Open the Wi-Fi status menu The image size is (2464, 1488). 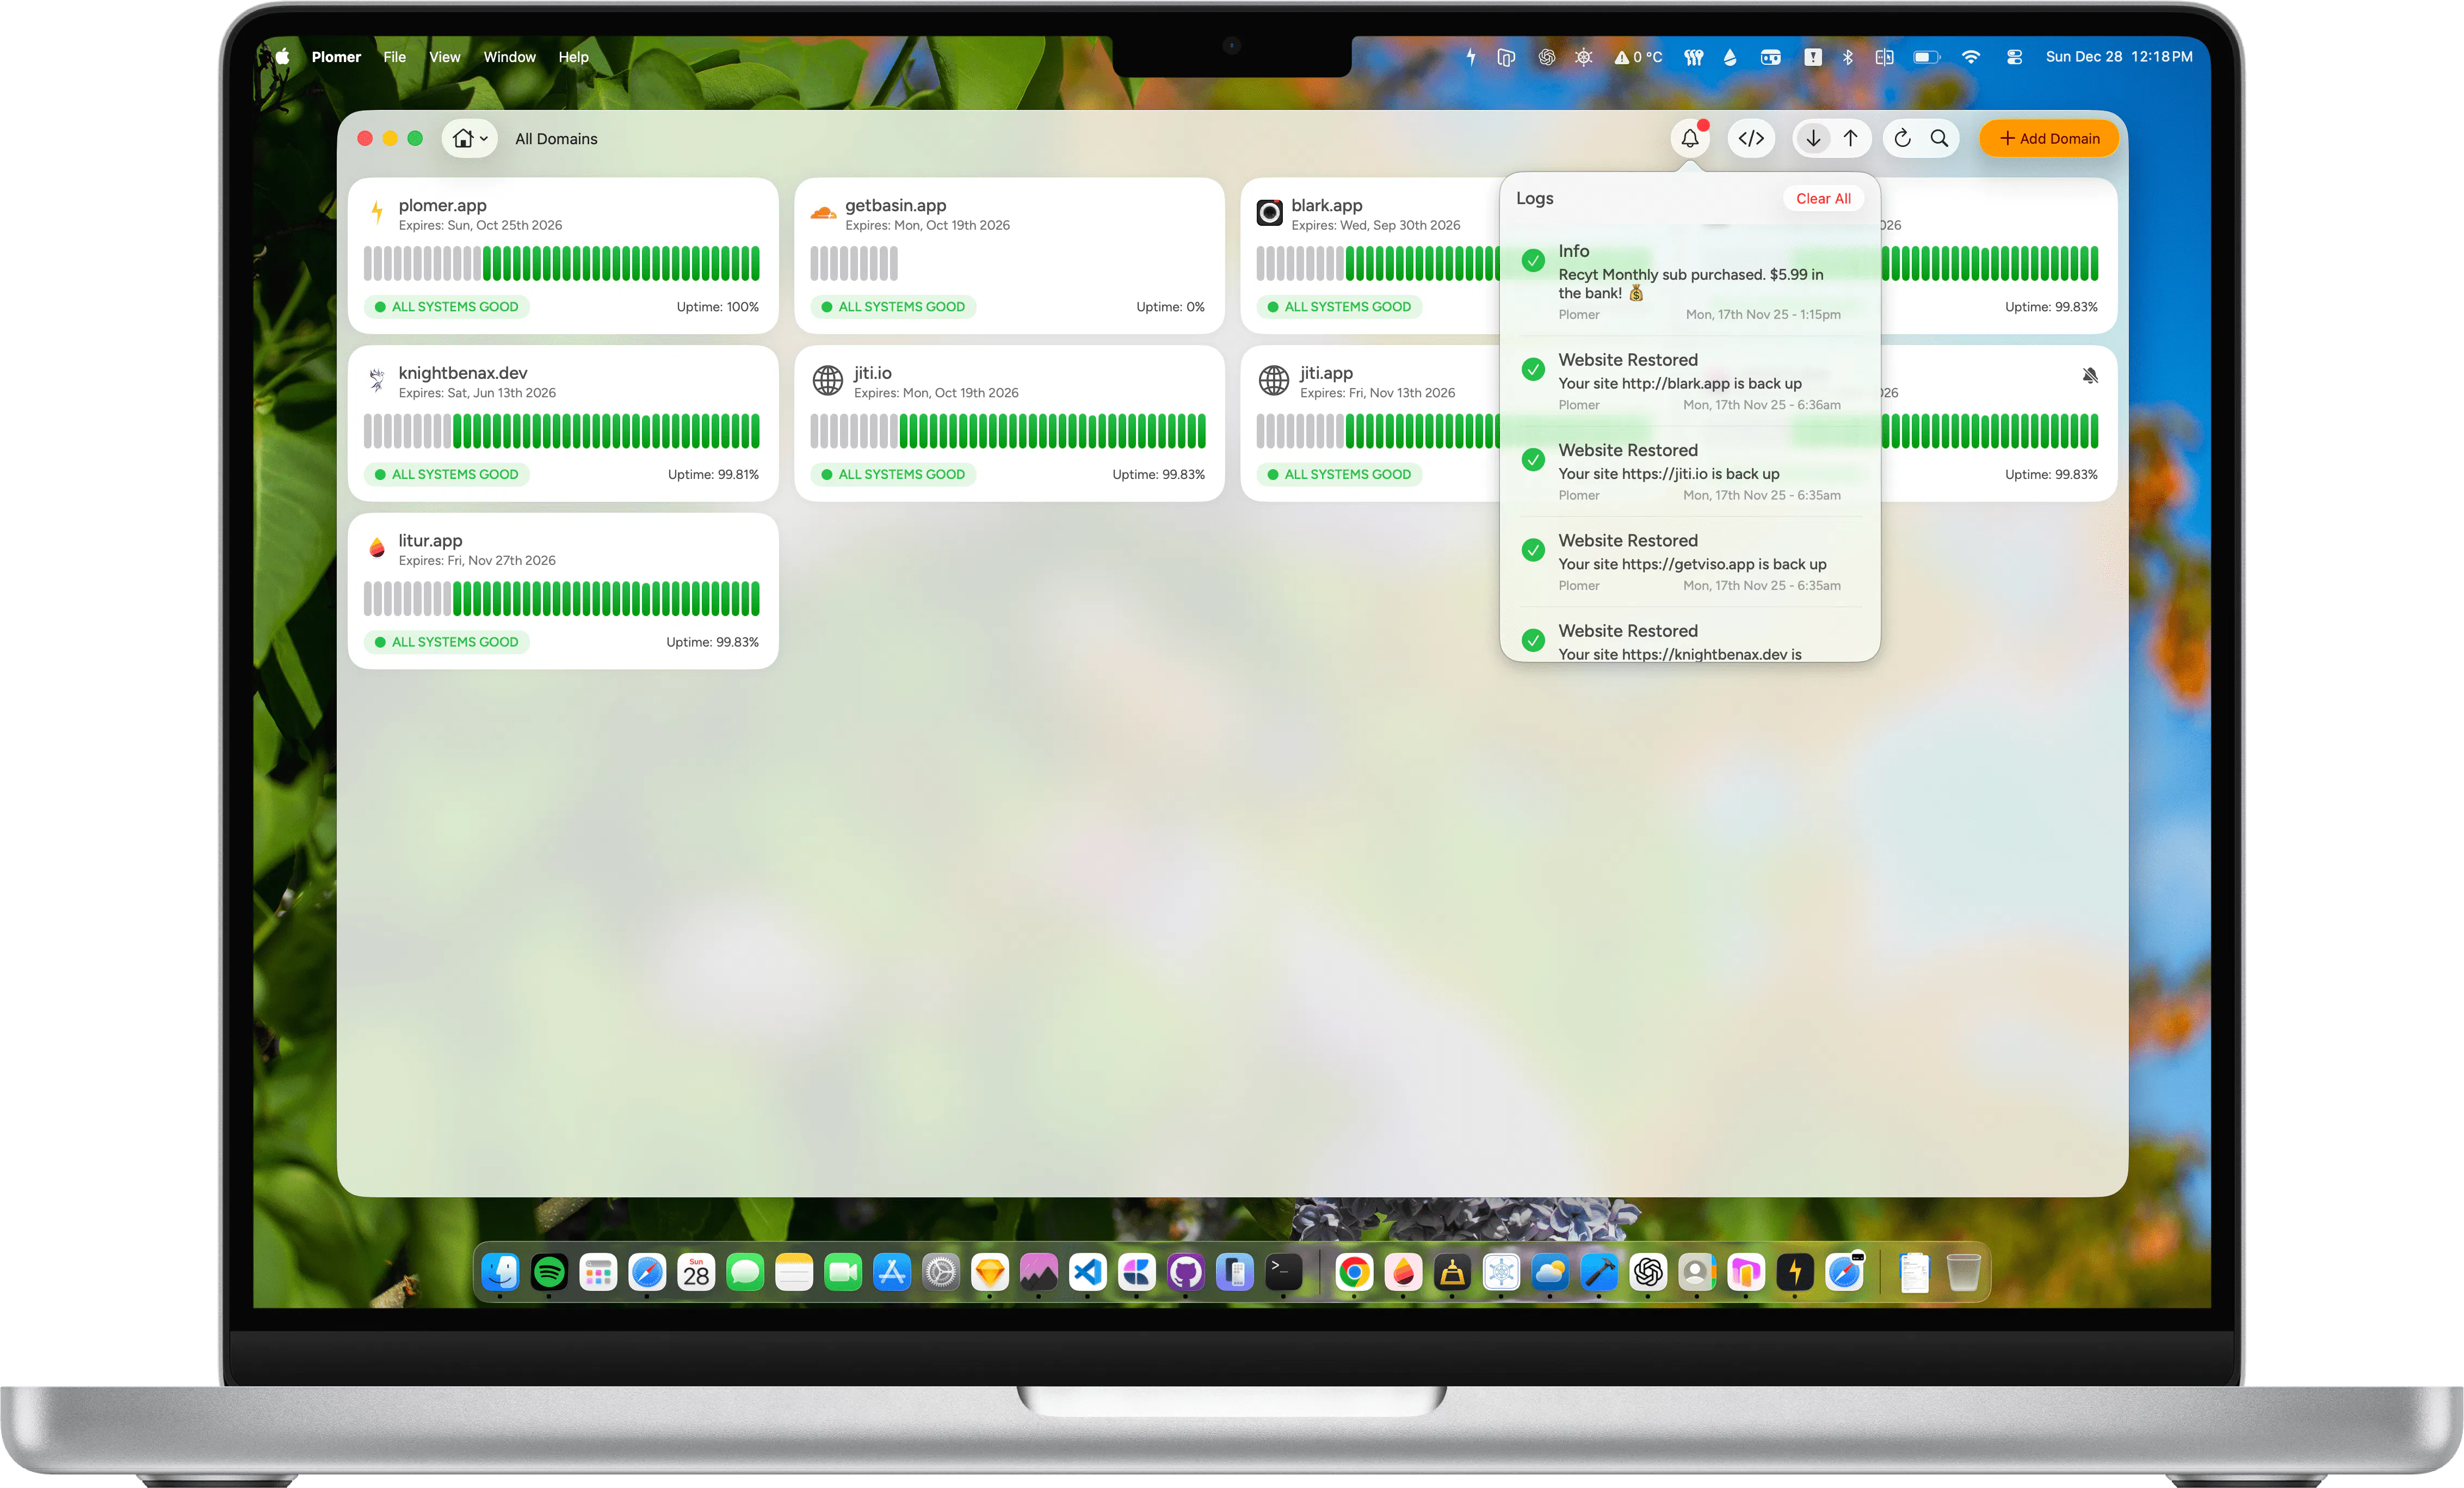(1971, 57)
